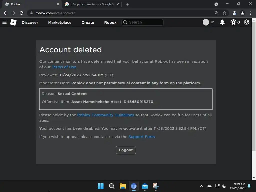Open the network tray icon
The image size is (256, 192).
(217, 186)
